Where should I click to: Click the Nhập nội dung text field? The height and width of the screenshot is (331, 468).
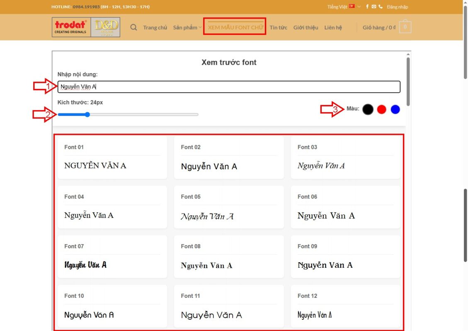229,87
